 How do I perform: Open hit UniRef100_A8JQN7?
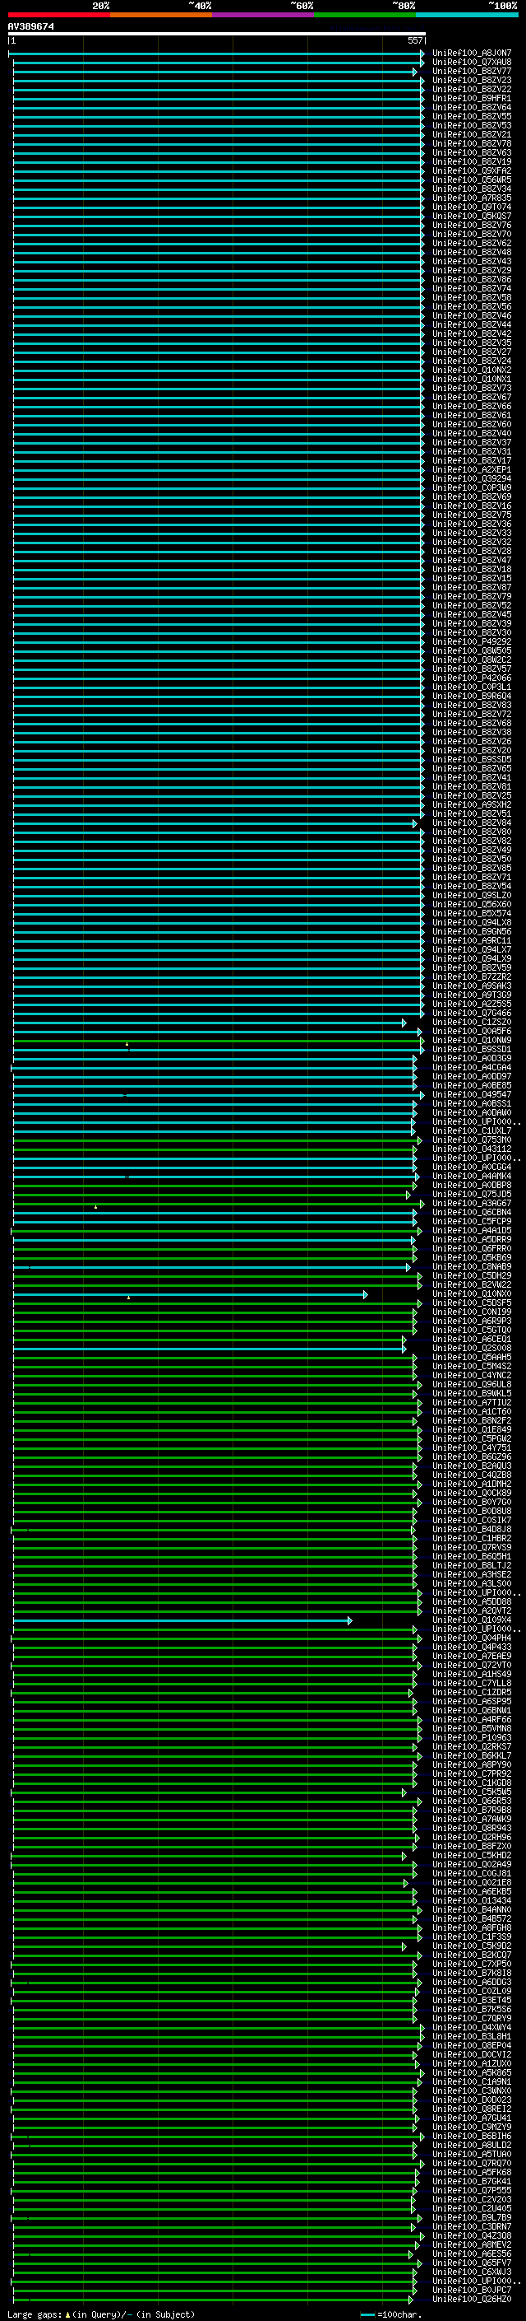471,54
